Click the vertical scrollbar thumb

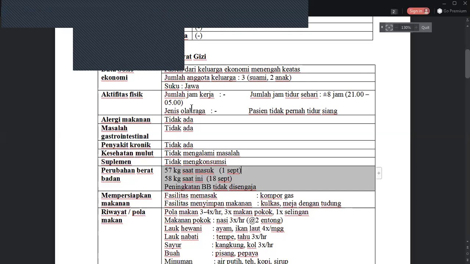[467, 63]
